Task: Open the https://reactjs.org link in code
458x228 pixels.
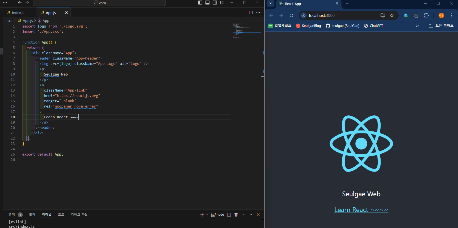Action: (77, 96)
